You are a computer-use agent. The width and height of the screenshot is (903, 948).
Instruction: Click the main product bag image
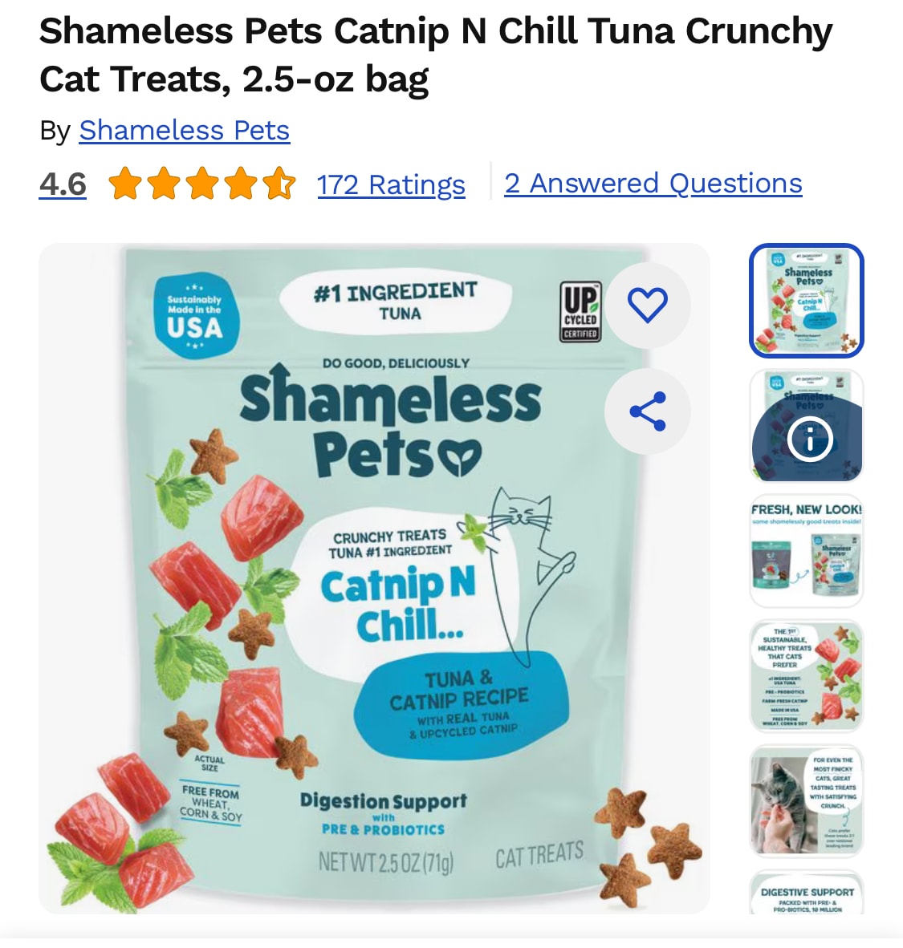[374, 578]
